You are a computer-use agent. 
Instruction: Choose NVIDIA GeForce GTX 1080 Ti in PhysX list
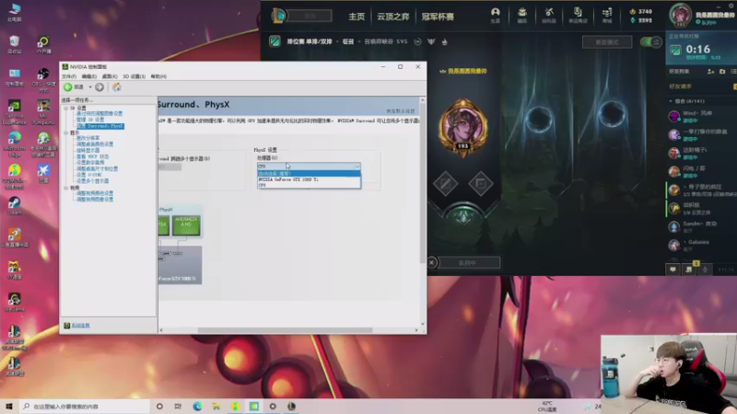[309, 179]
